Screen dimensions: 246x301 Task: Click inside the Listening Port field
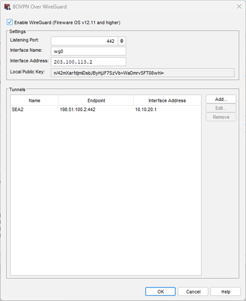coord(84,41)
